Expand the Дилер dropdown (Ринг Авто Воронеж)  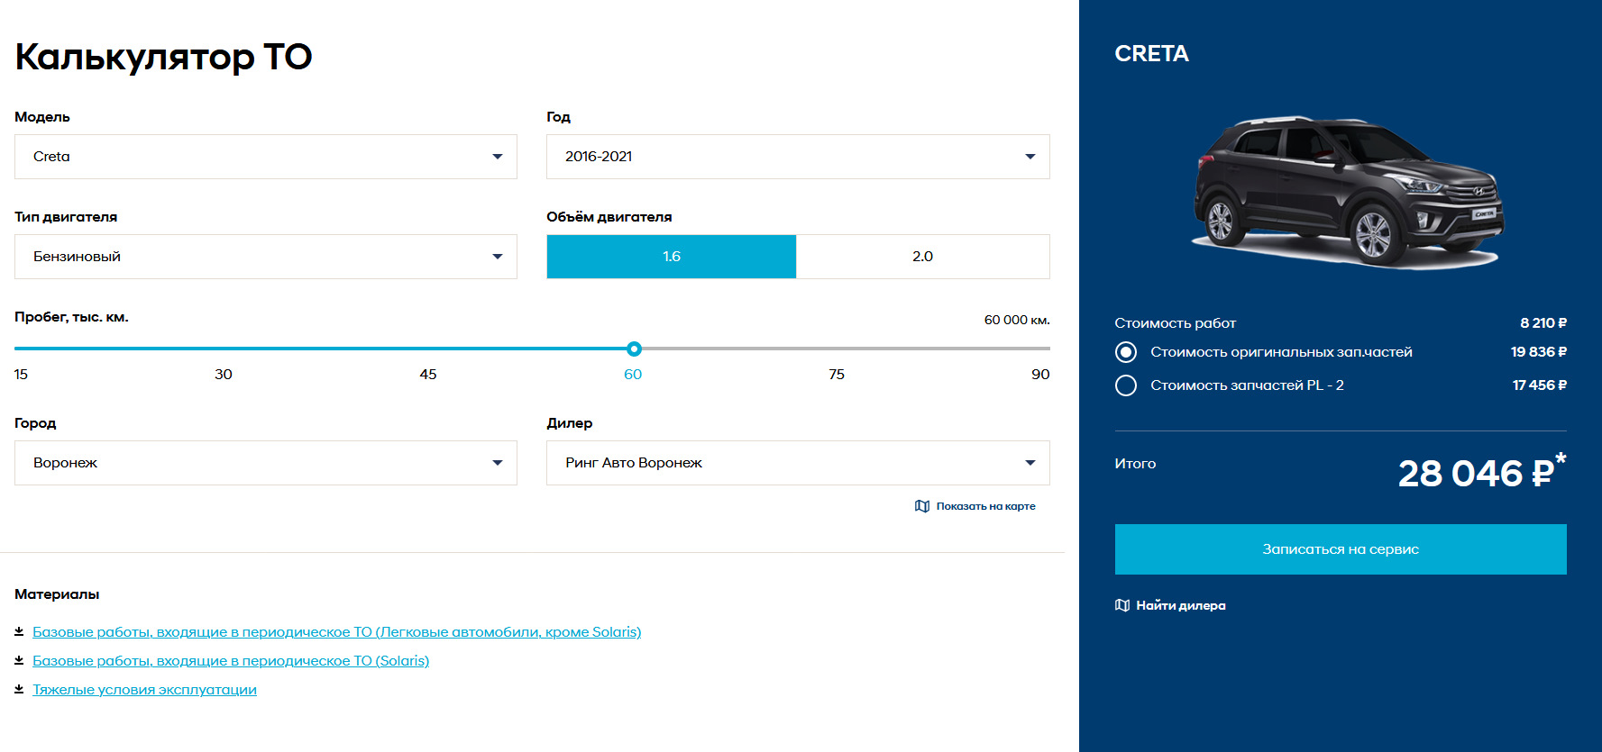[x=798, y=463]
